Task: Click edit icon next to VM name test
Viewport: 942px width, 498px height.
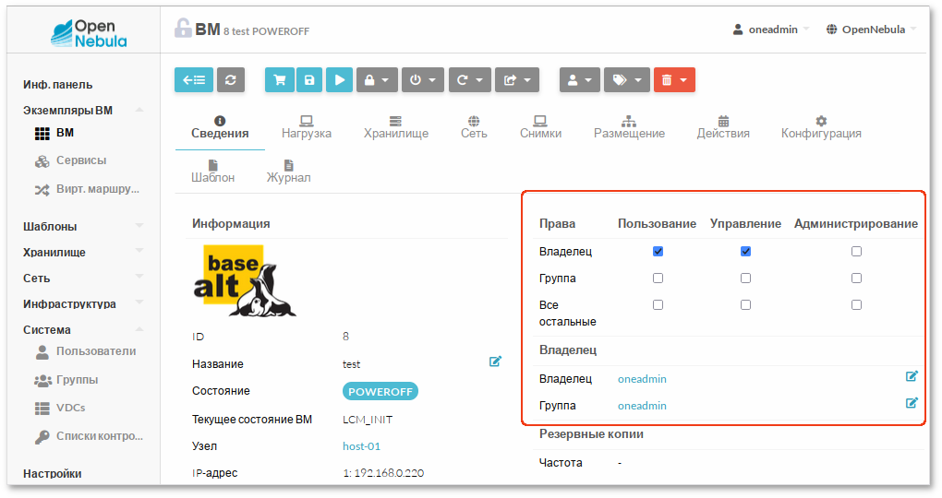Action: [495, 362]
